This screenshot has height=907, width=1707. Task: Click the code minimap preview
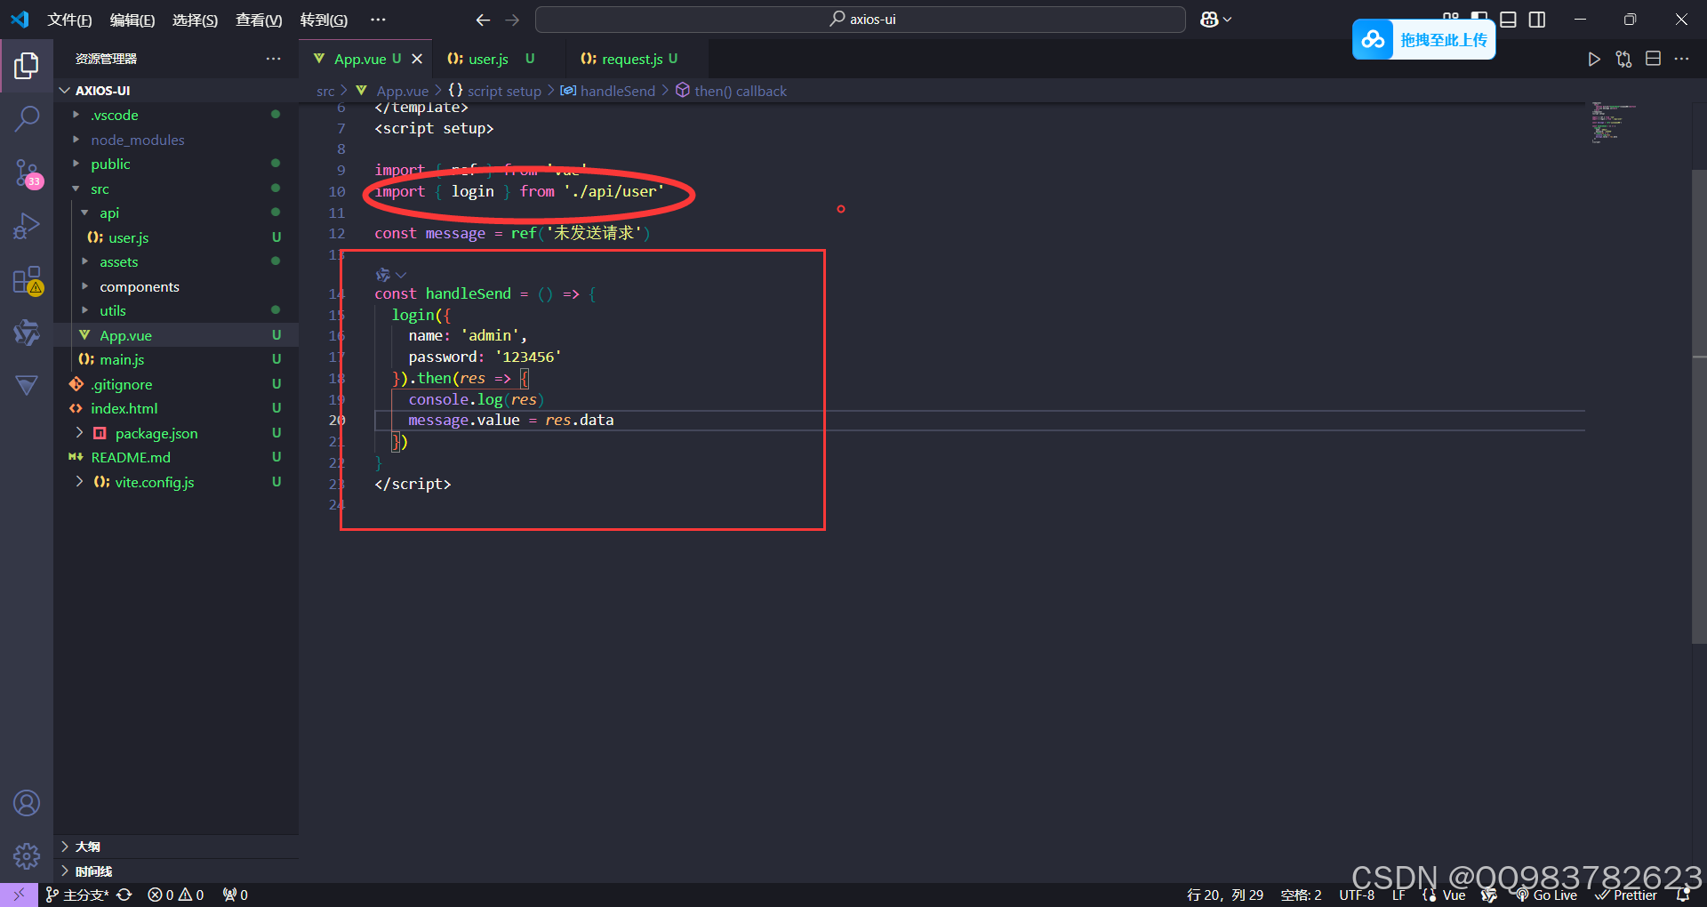click(1614, 123)
